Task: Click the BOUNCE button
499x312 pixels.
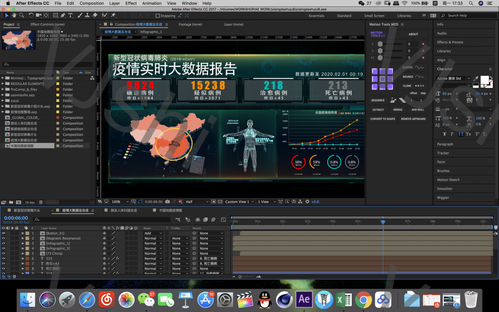Action: coord(413,77)
